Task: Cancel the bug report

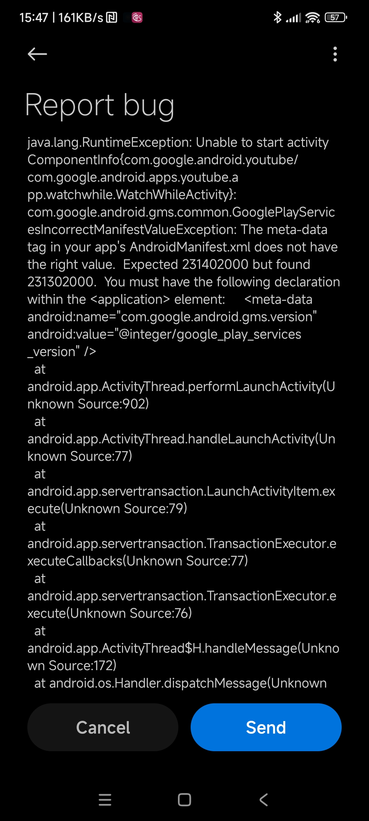Action: click(103, 727)
